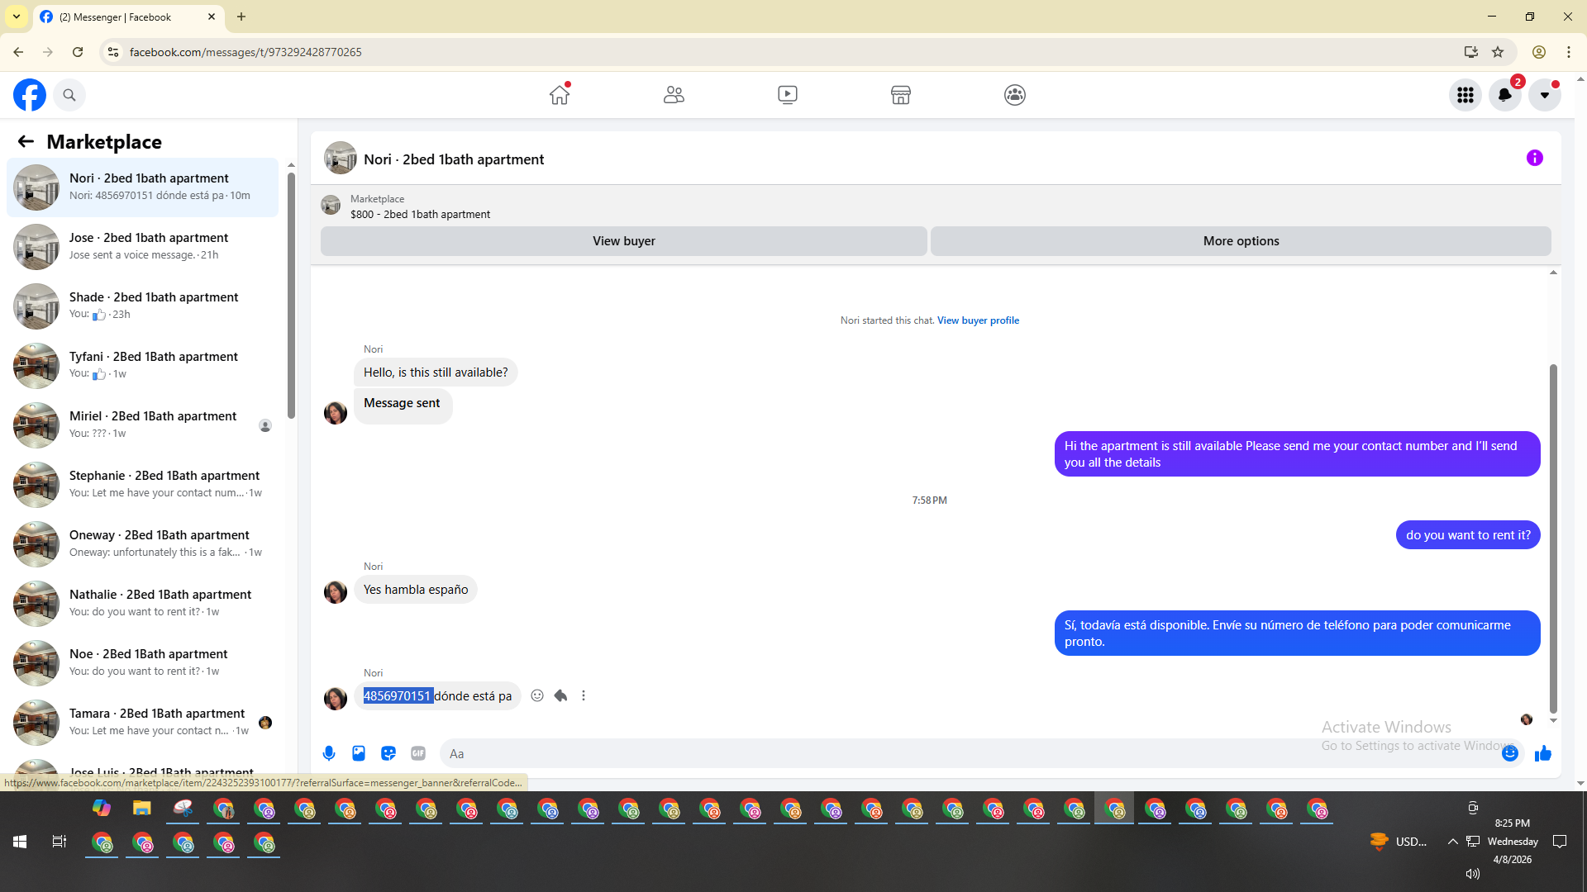This screenshot has height=892, width=1587.
Task: Reply to Nori's phone number message
Action: pyautogui.click(x=560, y=695)
